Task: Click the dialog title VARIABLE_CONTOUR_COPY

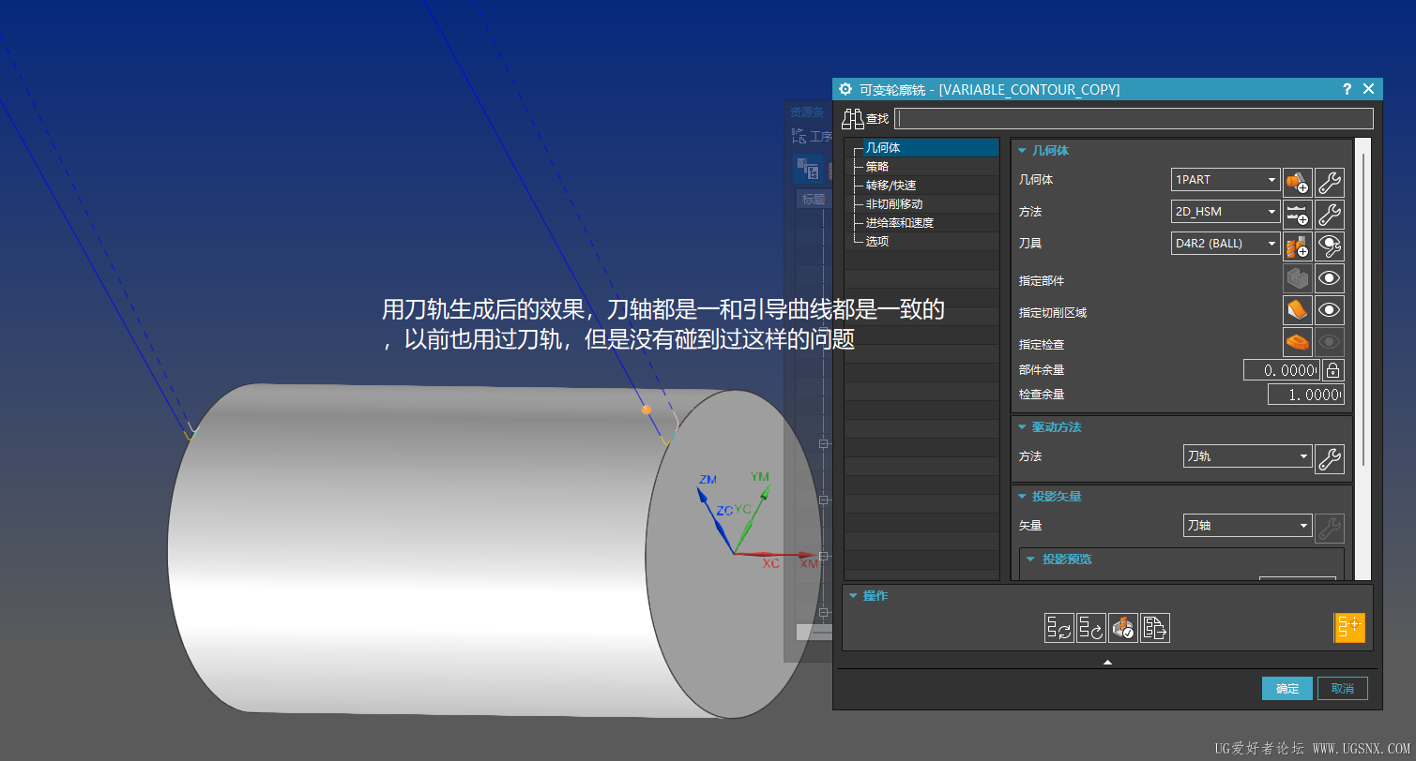Action: [x=1029, y=89]
